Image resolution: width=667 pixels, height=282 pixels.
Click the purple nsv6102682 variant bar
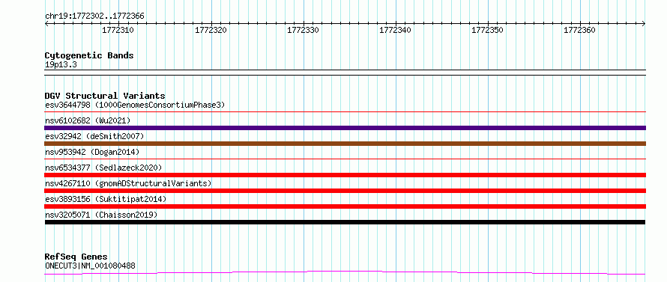click(345, 128)
